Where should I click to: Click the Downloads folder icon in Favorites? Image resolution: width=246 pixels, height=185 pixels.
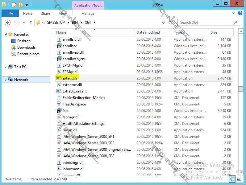[x=13, y=47]
